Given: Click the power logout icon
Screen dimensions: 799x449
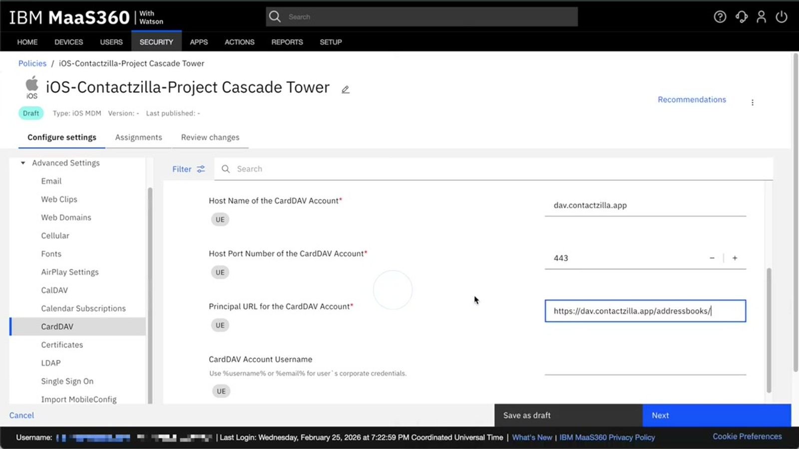Looking at the screenshot, I should click(782, 17).
